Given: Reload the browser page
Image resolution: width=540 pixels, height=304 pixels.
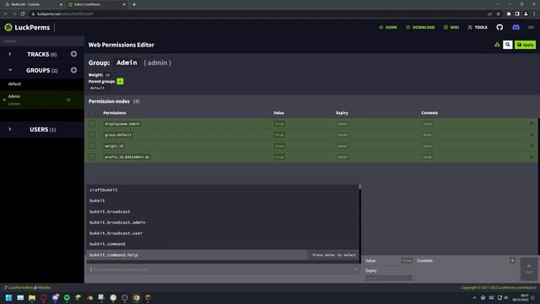Looking at the screenshot, I should pyautogui.click(x=23, y=14).
